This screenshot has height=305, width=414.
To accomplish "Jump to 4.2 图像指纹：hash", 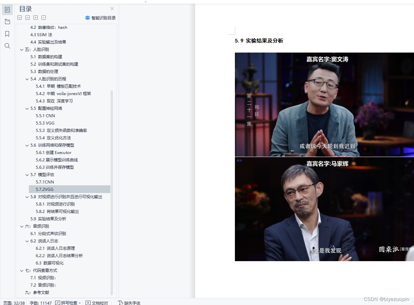I will click(x=49, y=27).
